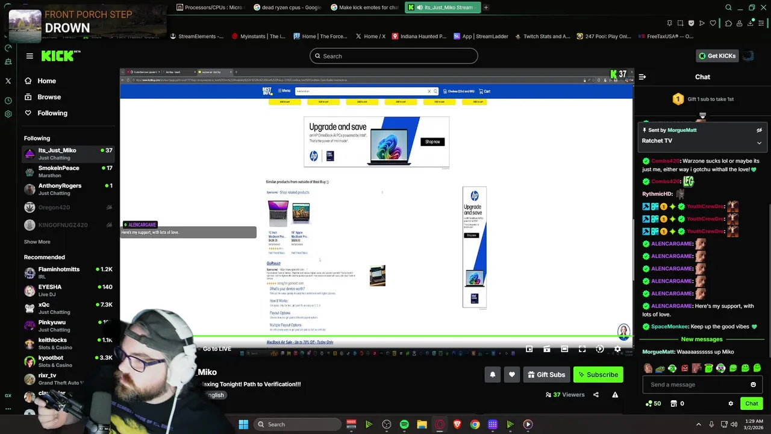Click the green stream progress bar
This screenshot has width=771, height=434.
[376, 336]
